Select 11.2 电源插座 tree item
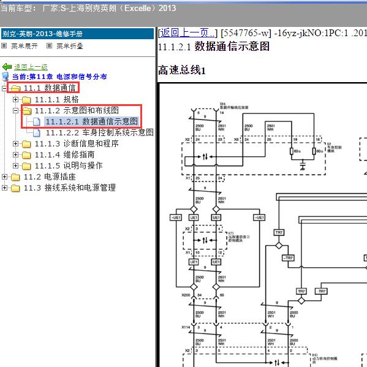 tap(50, 176)
